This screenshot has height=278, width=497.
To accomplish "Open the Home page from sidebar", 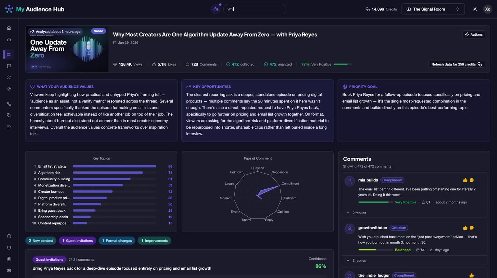I will (9, 28).
